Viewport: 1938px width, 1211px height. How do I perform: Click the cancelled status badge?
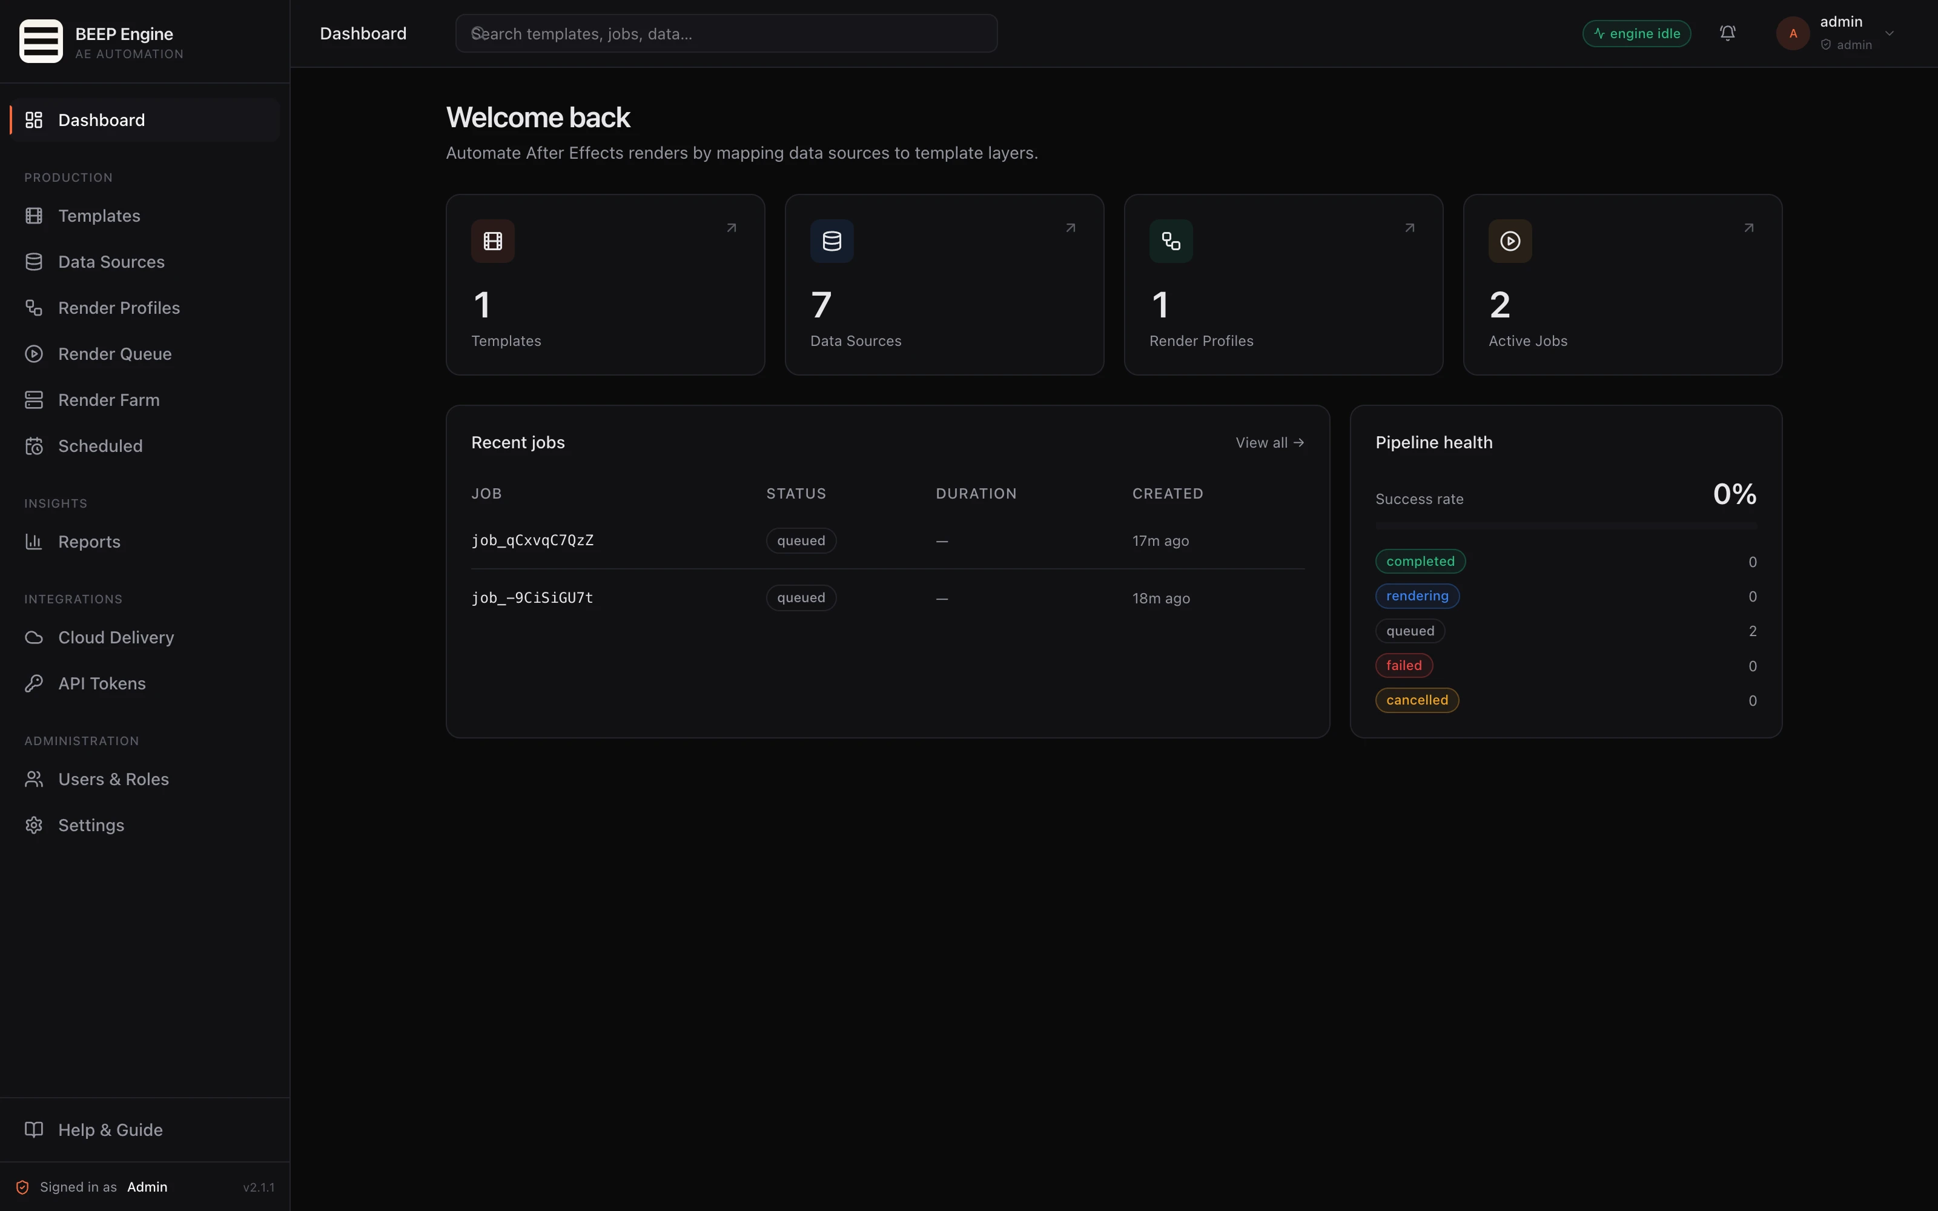pos(1417,700)
